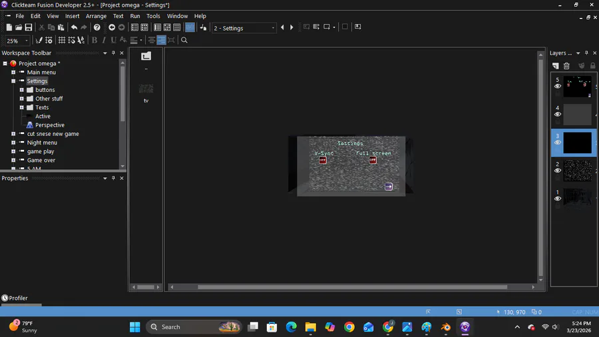The height and width of the screenshot is (337, 599).
Task: Hide layer 2 with eye icon
Action: pyautogui.click(x=558, y=170)
